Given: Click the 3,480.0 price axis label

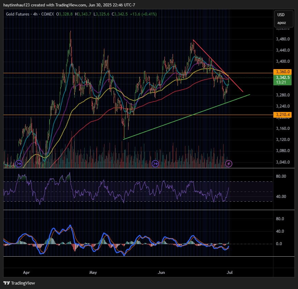Looking at the screenshot, I should [283, 39].
